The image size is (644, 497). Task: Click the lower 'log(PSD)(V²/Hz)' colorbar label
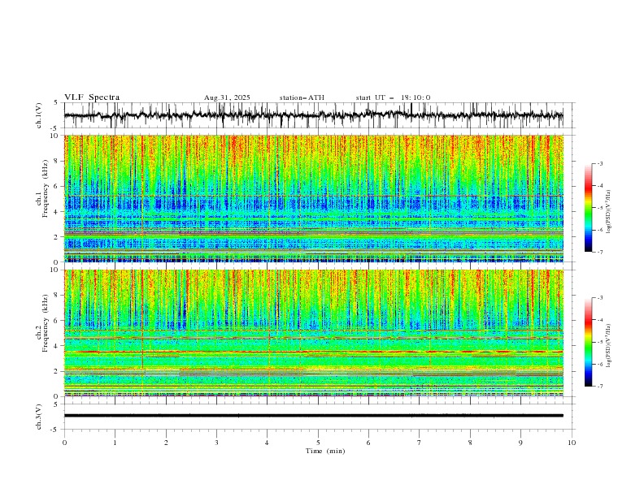[608, 346]
